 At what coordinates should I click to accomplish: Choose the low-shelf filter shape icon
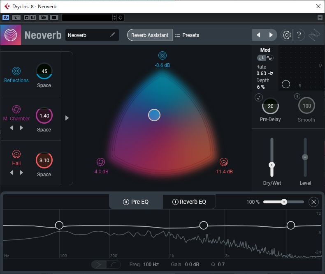[114, 265]
